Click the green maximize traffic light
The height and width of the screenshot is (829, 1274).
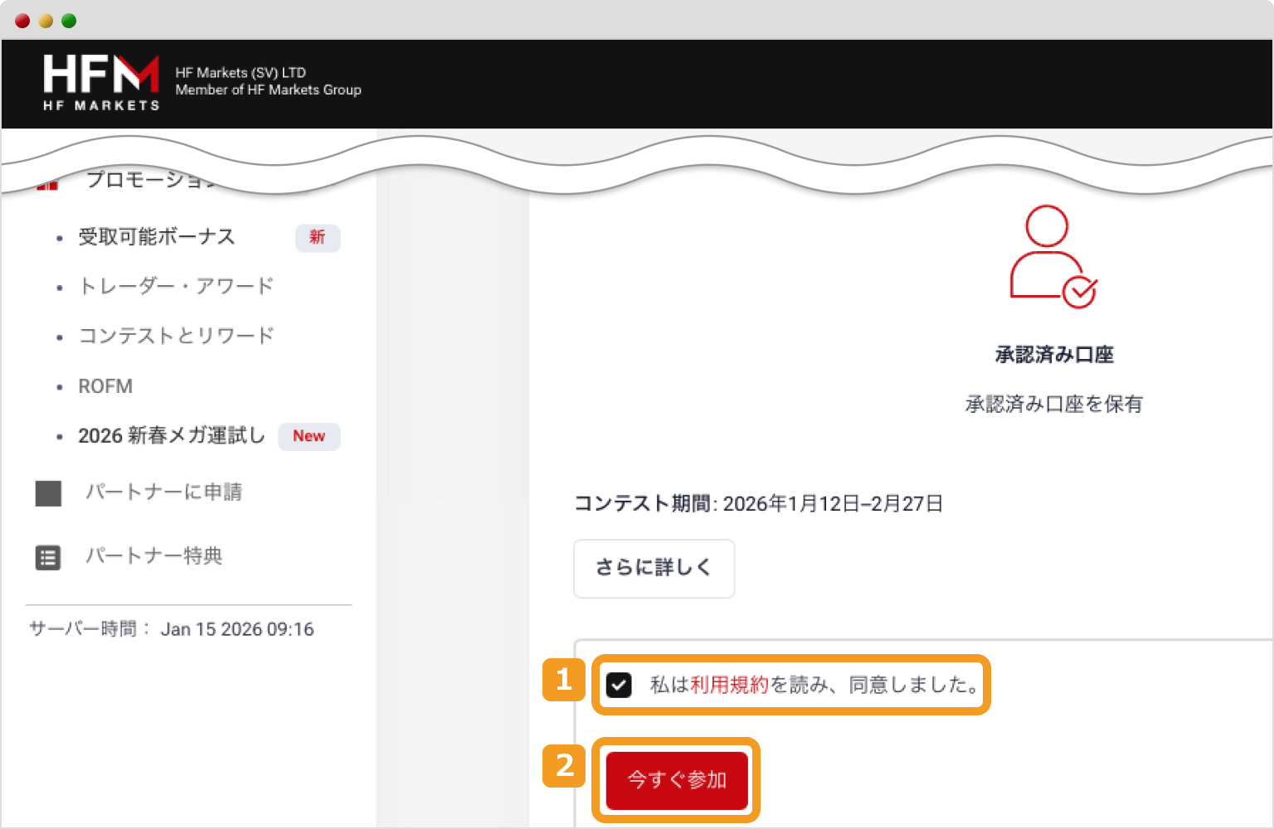[68, 20]
